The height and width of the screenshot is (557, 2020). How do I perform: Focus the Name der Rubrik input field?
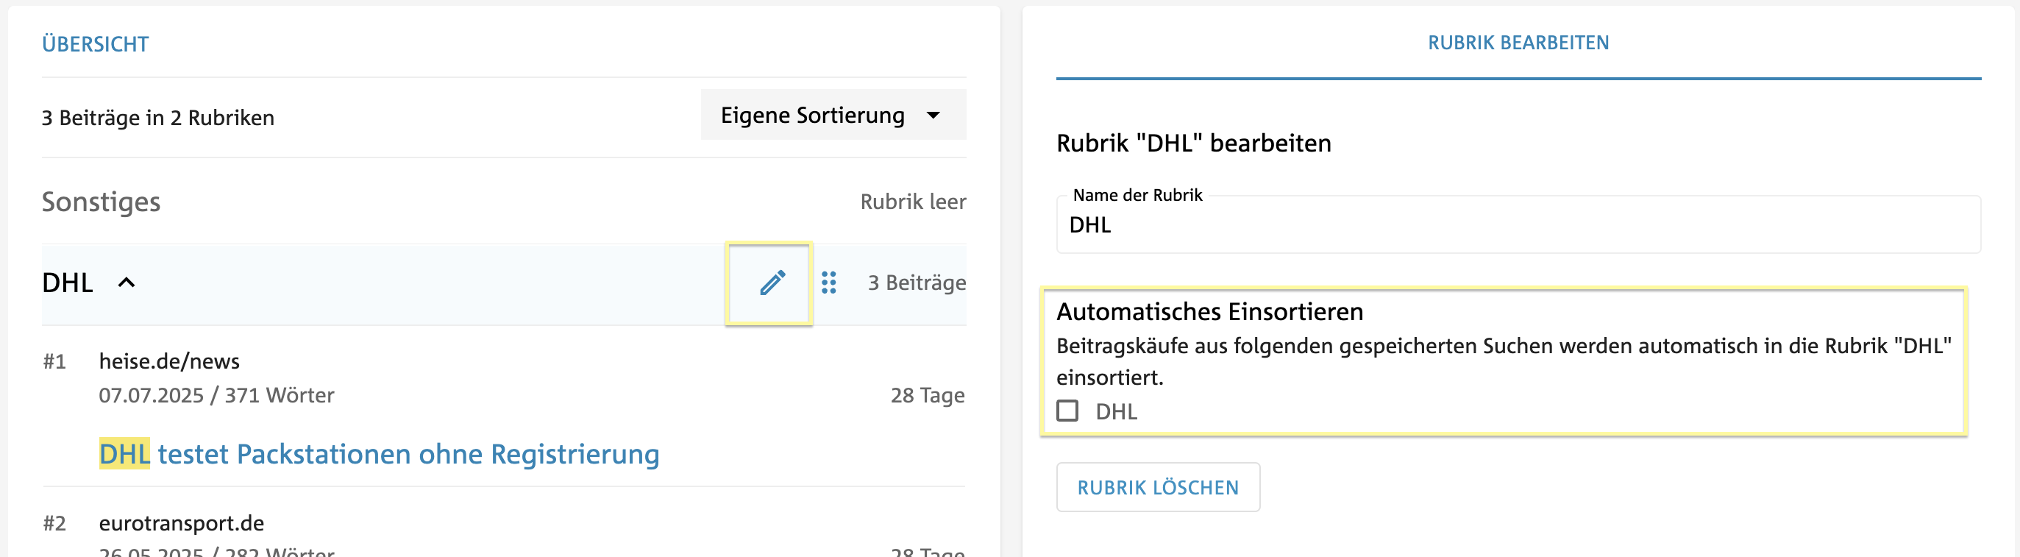(1518, 224)
